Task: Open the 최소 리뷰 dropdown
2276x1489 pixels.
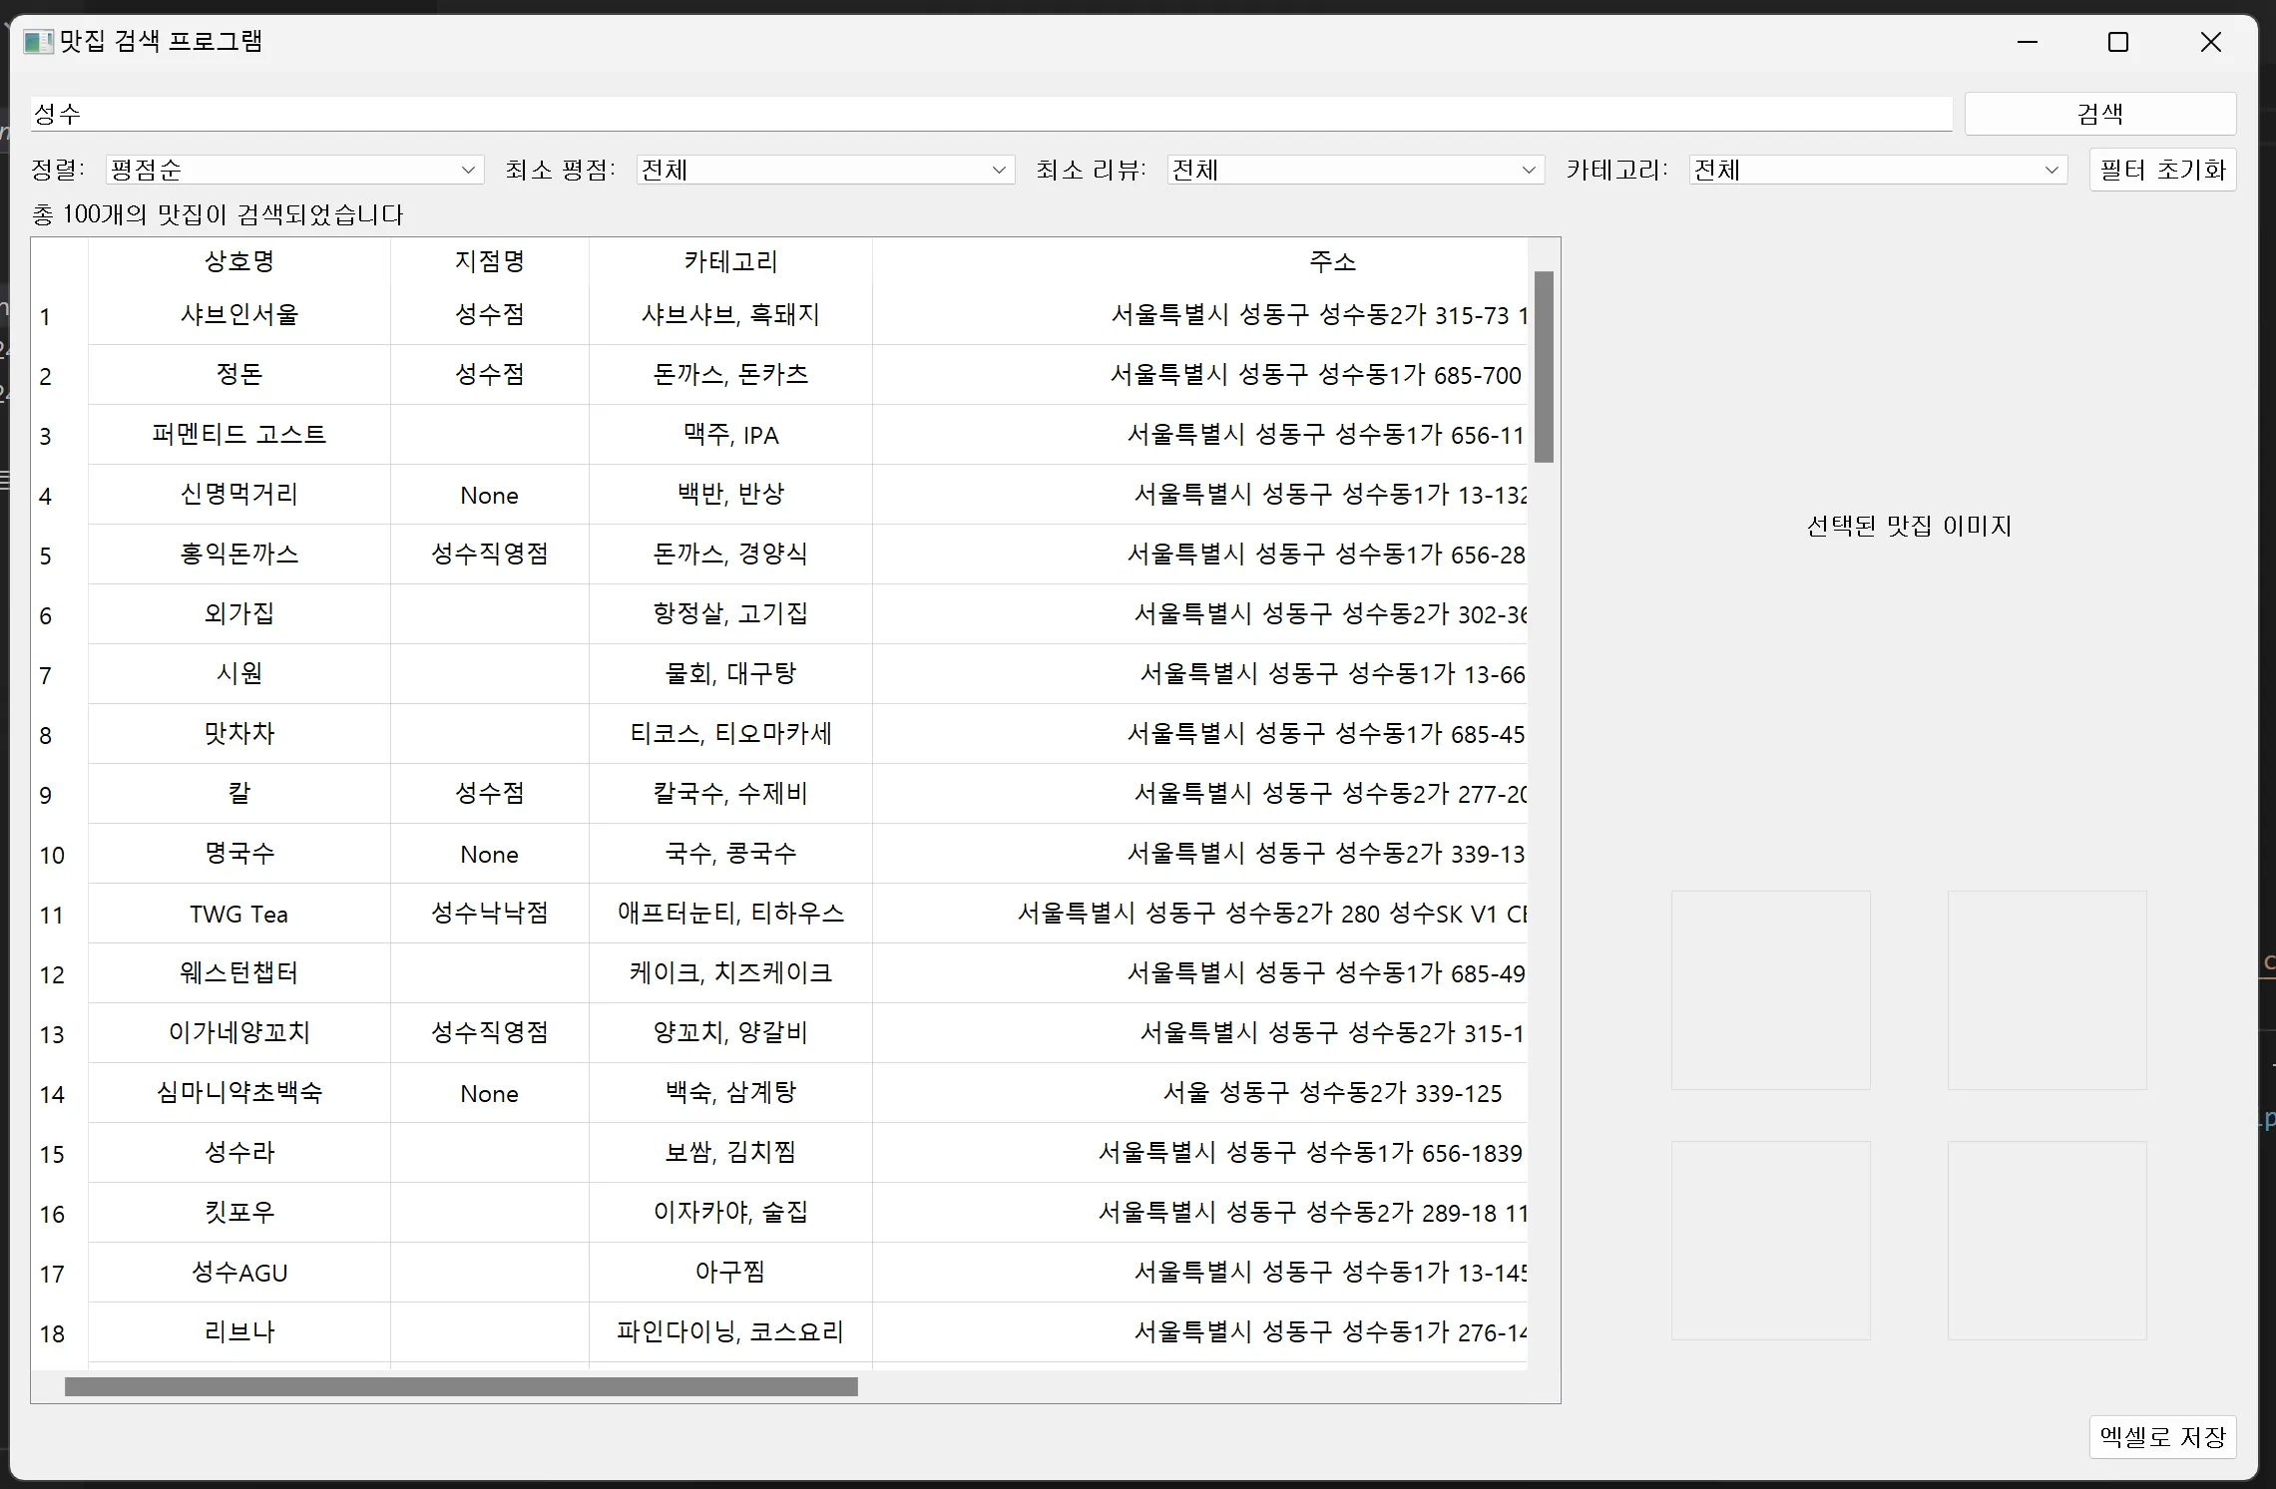Action: 1355,170
